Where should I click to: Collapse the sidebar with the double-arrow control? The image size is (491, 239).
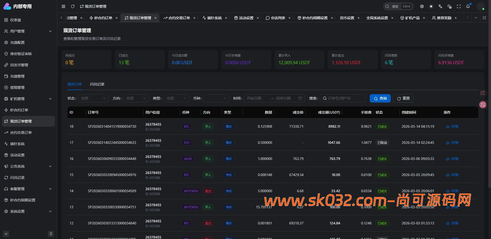pos(6,234)
